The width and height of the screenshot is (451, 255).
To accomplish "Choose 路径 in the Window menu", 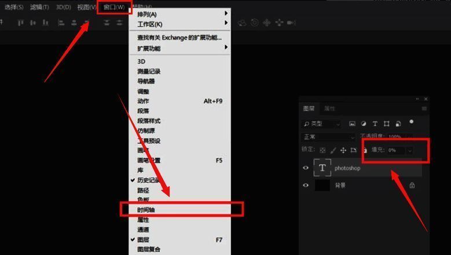I will [179, 190].
